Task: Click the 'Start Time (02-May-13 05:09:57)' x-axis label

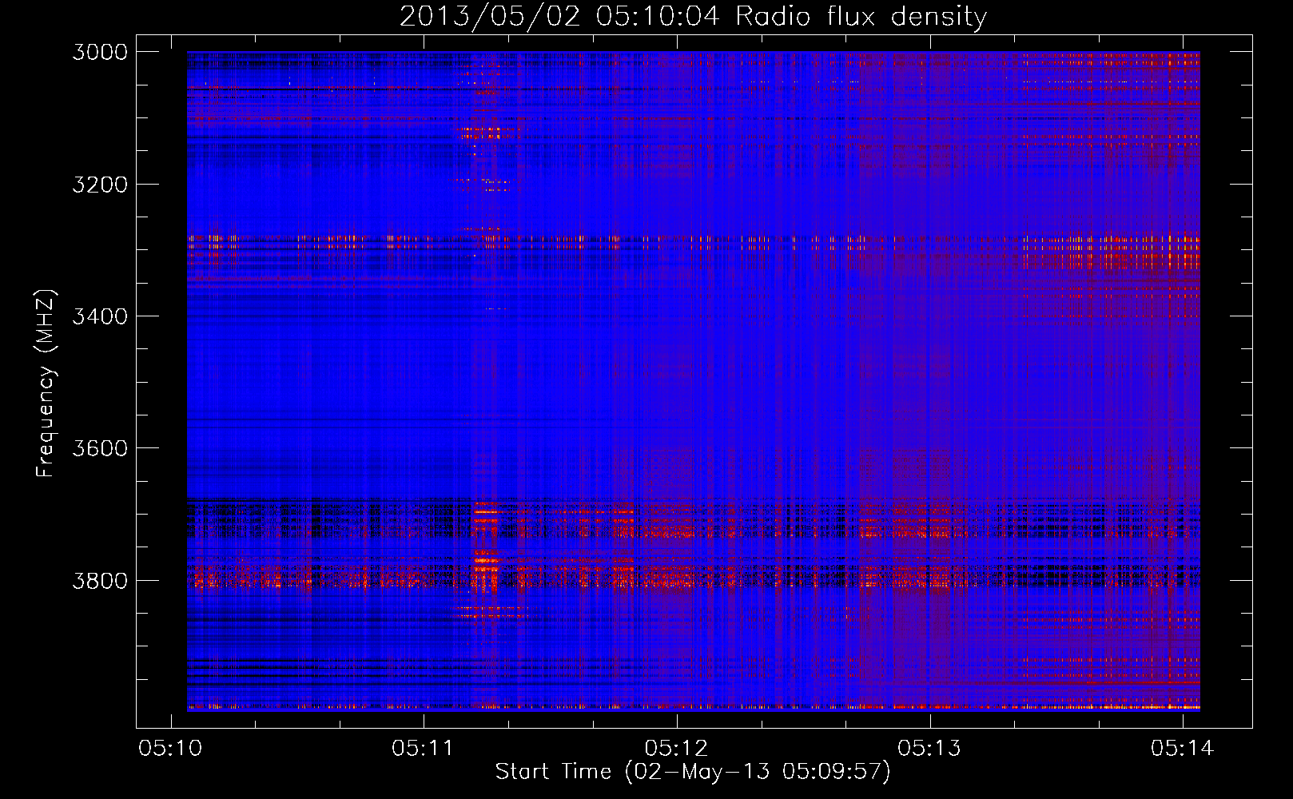Action: [x=693, y=772]
